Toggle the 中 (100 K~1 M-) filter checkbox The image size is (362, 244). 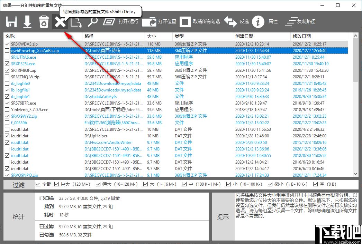(184, 184)
